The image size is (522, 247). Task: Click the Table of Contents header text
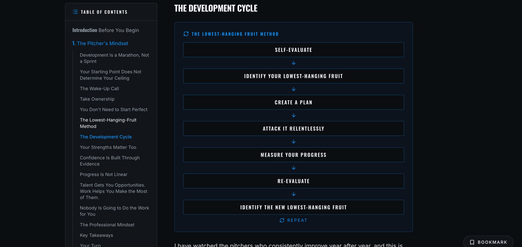coord(104,12)
